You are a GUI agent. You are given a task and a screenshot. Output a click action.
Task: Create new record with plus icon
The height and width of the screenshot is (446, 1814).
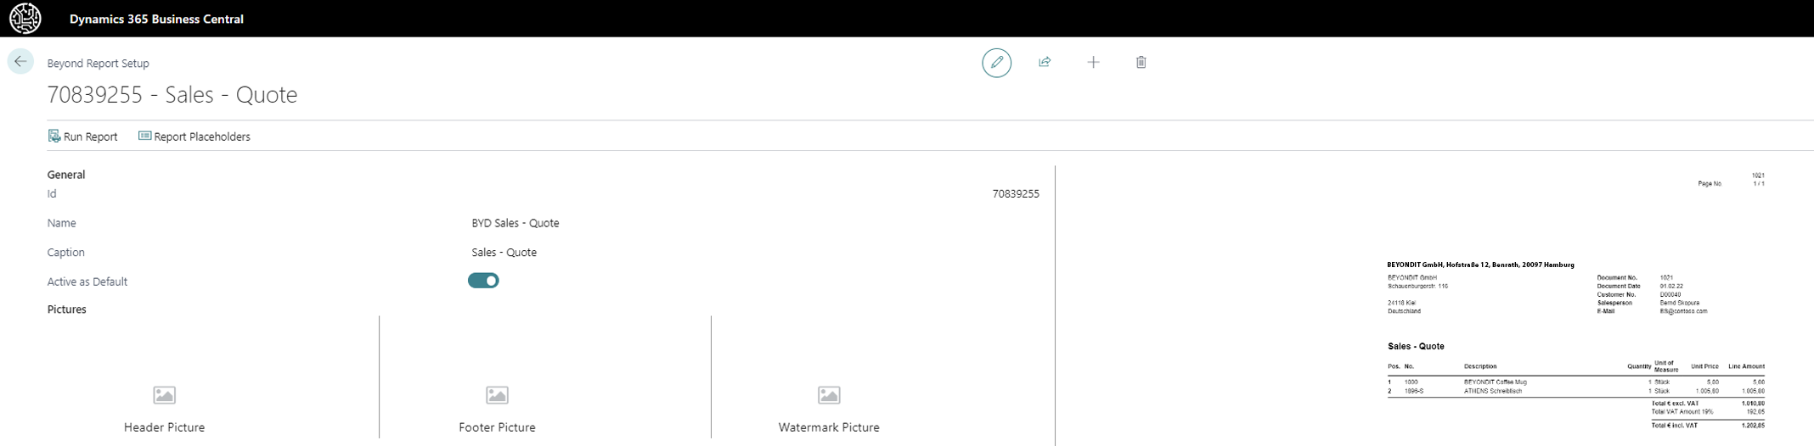tap(1093, 62)
